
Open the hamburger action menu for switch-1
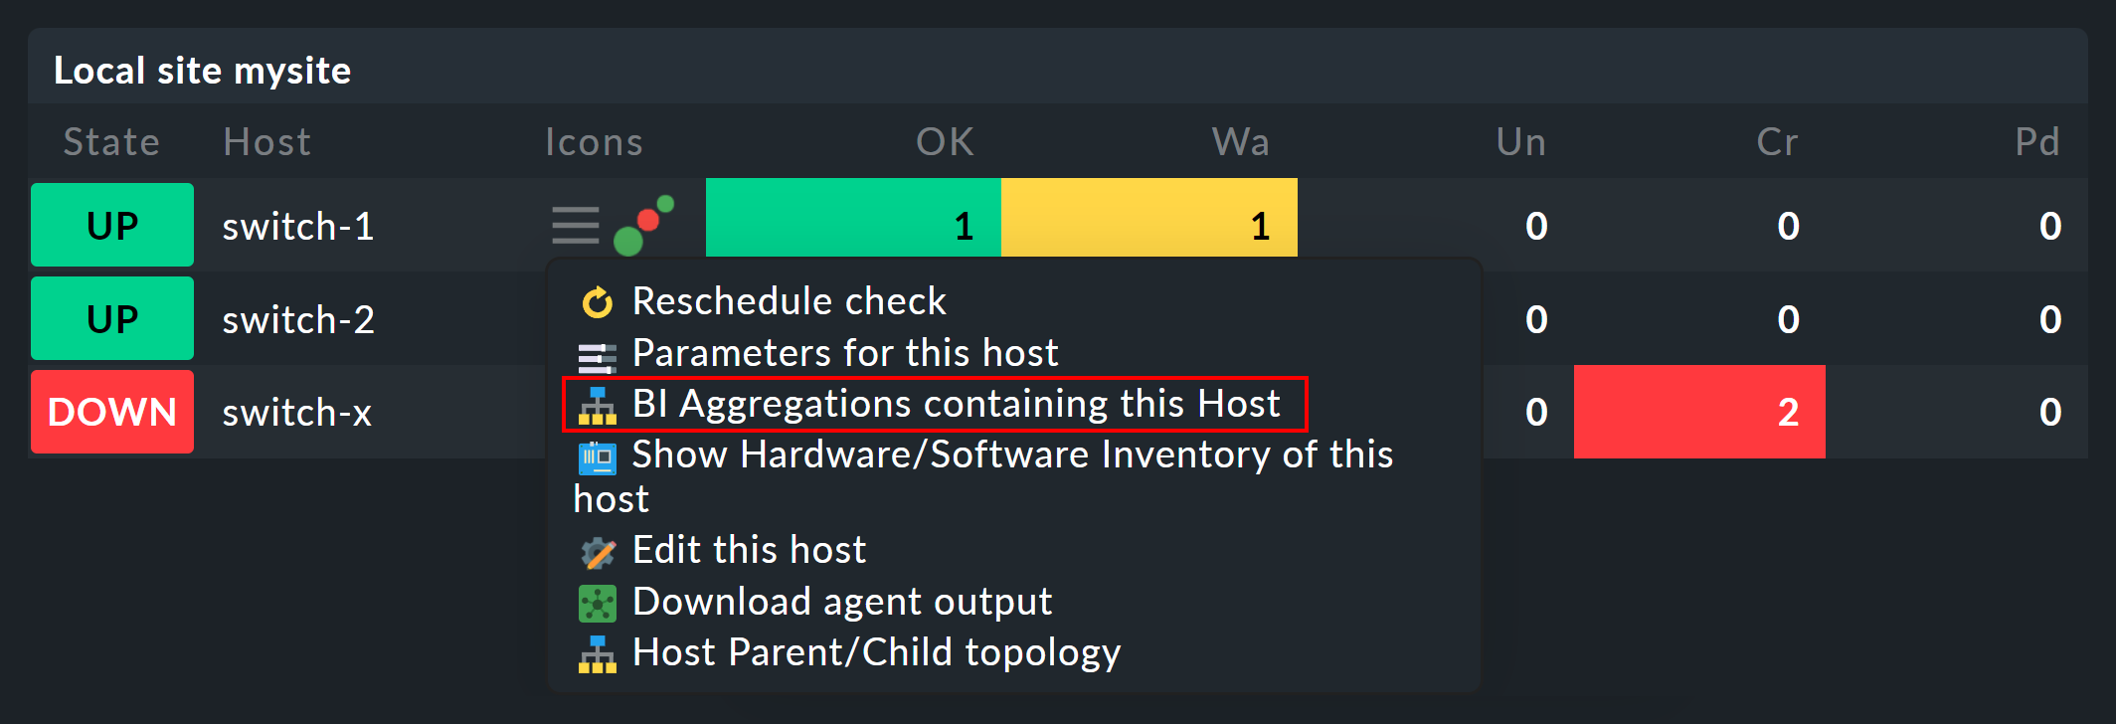pyautogui.click(x=574, y=225)
